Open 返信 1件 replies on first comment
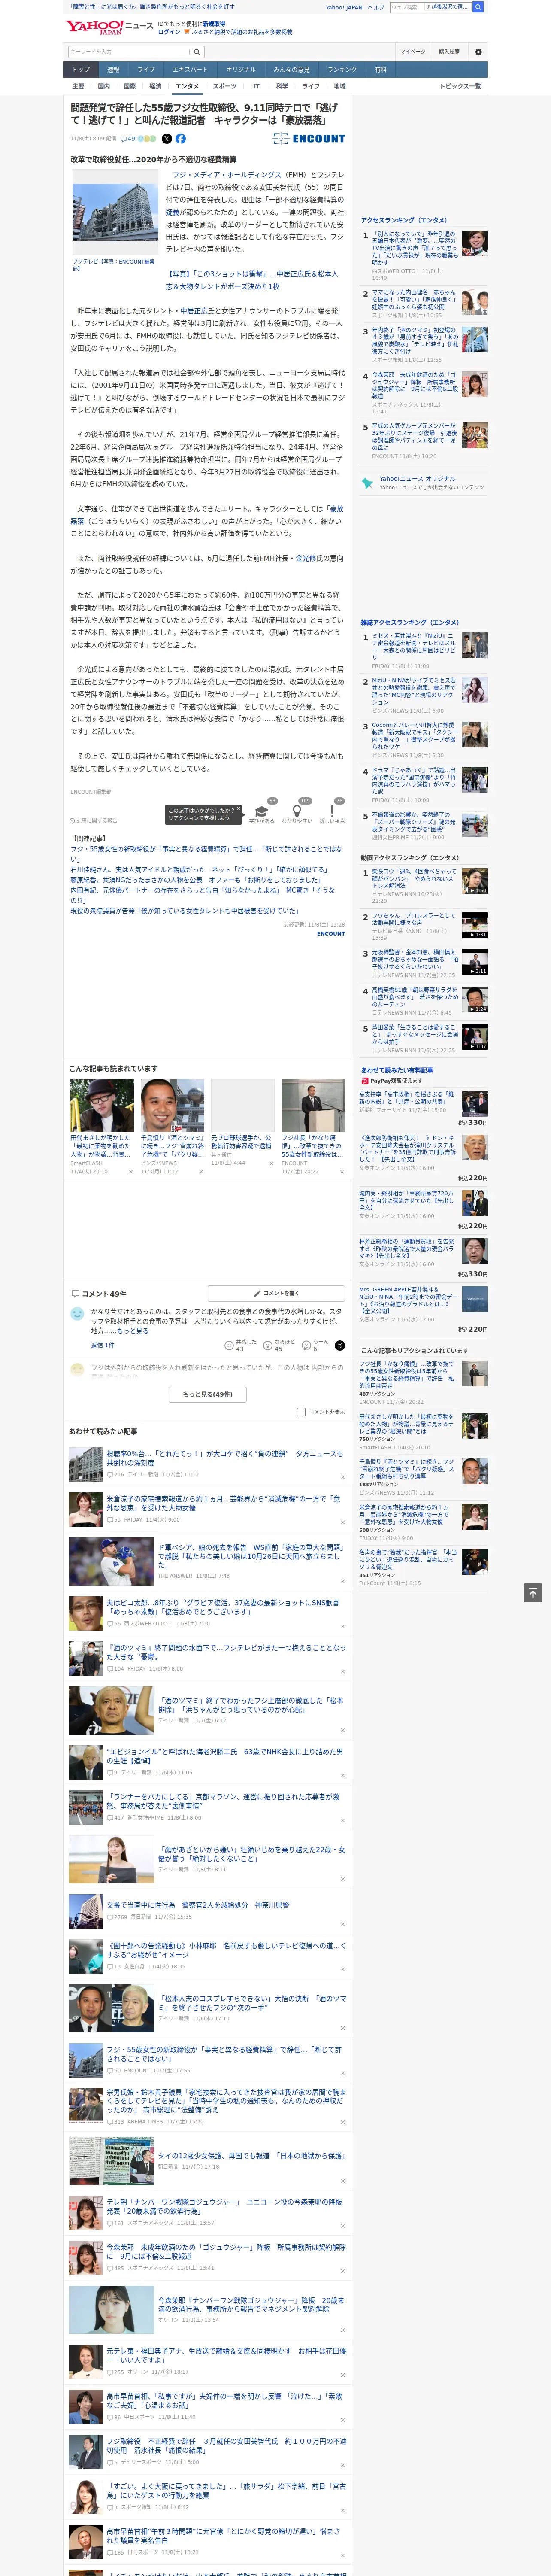The height and width of the screenshot is (2576, 551). pyautogui.click(x=103, y=1345)
